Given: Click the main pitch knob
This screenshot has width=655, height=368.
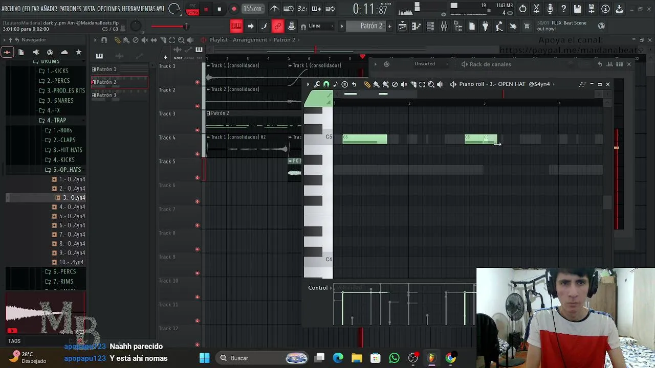Looking at the screenshot, I should (136, 26).
